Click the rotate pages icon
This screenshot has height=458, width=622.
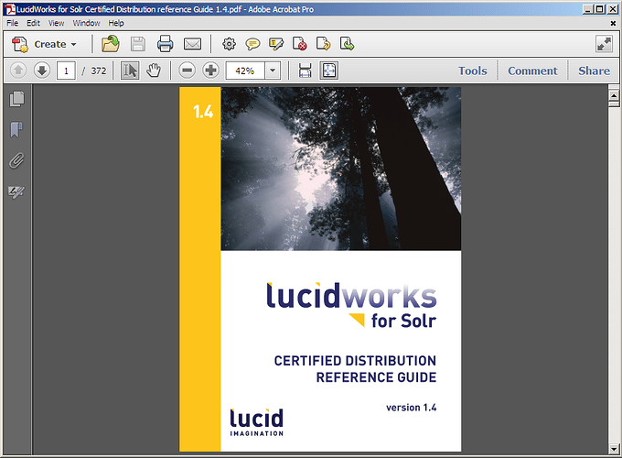[x=323, y=44]
